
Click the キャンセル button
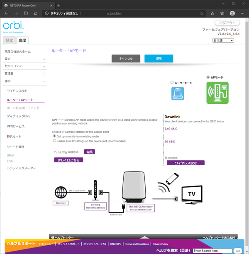pos(126,59)
